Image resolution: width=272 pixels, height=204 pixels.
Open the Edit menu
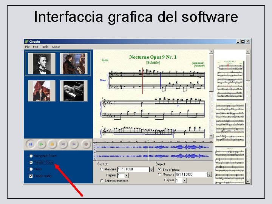pos(36,47)
